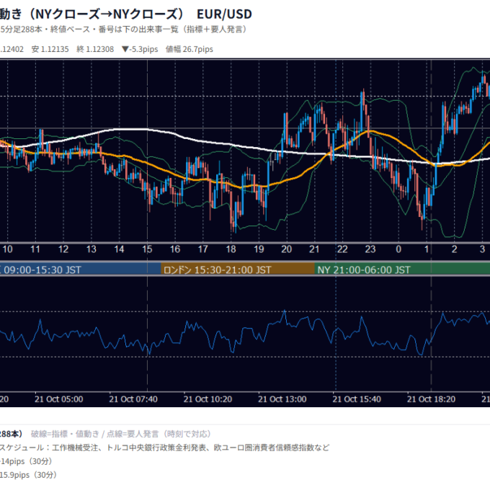
Task: Click the 21 Oct 13:00 time label
Action: [282, 399]
